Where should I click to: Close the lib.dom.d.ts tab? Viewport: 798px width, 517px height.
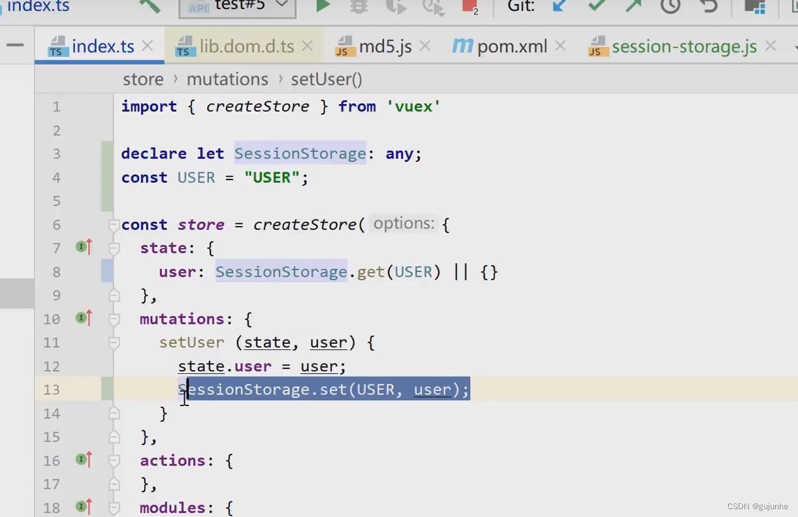point(308,46)
